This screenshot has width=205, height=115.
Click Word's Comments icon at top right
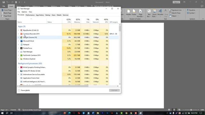point(202,6)
